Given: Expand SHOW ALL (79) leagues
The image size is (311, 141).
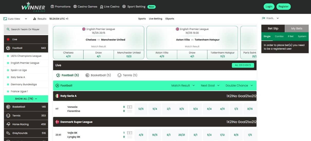Looking at the screenshot, I should [x=26, y=99].
